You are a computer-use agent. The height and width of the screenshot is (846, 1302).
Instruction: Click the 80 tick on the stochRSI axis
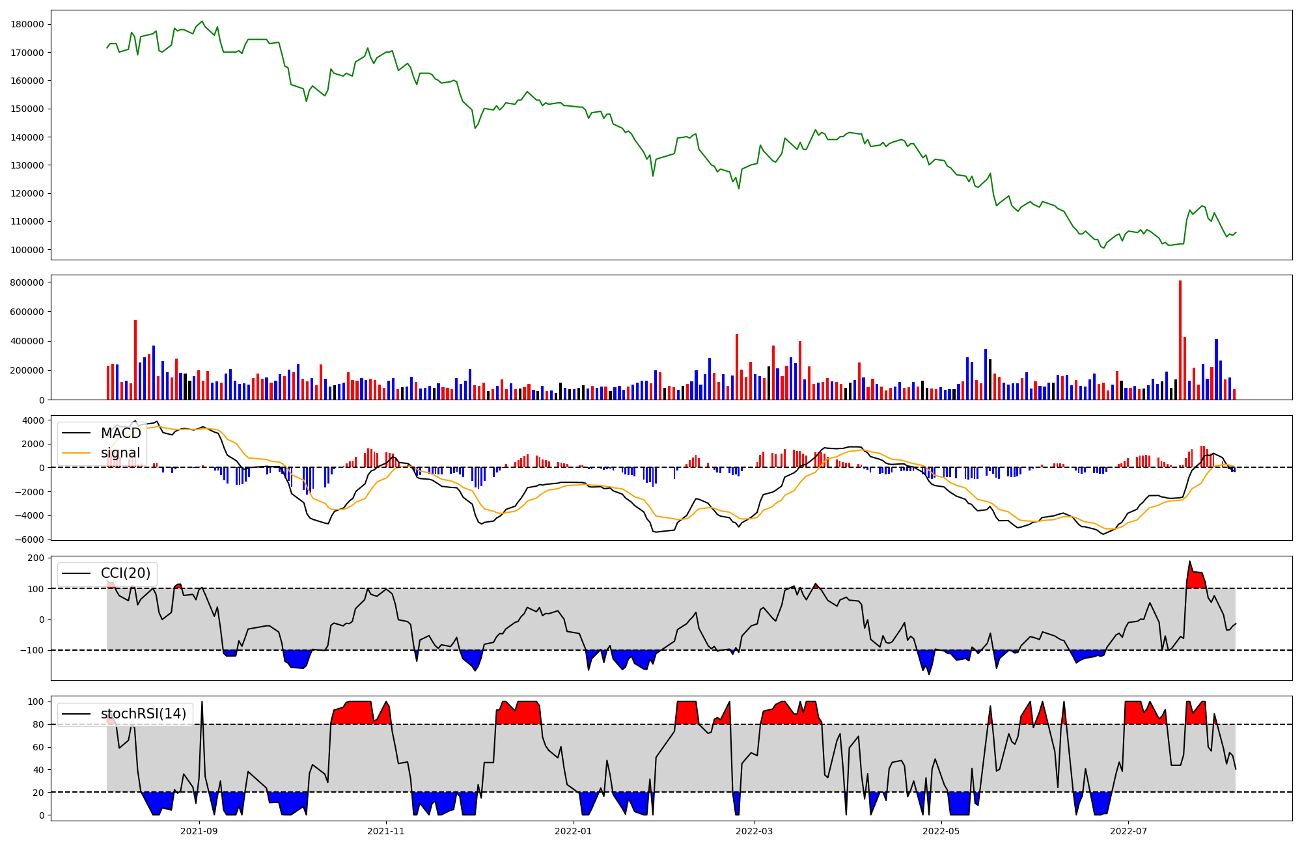[x=38, y=724]
